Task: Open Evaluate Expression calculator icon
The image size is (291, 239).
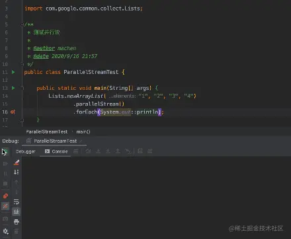Action: pyautogui.click(x=140, y=151)
